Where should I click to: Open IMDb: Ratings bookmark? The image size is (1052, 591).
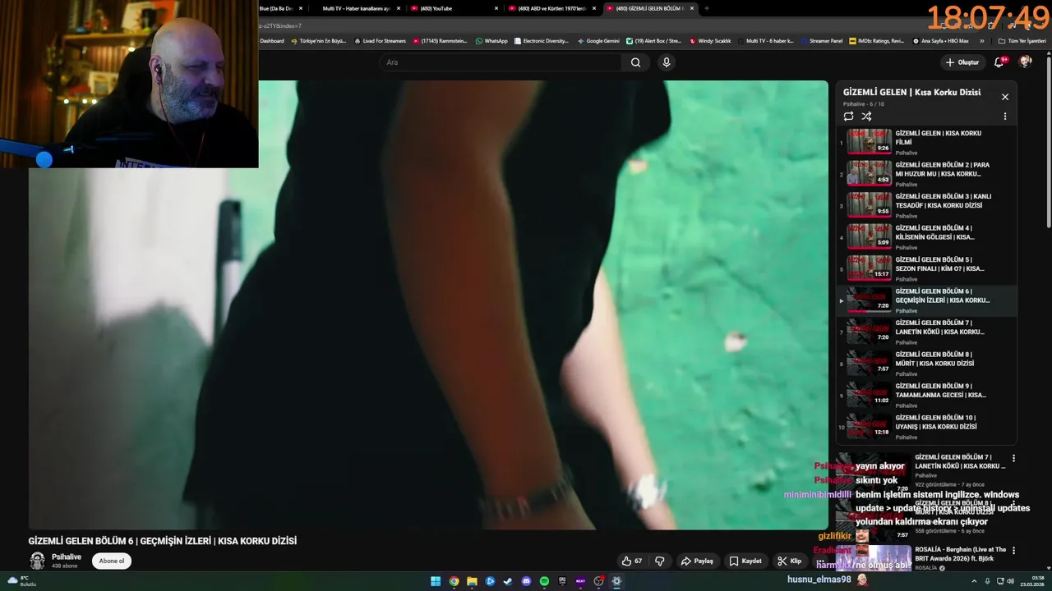(877, 40)
